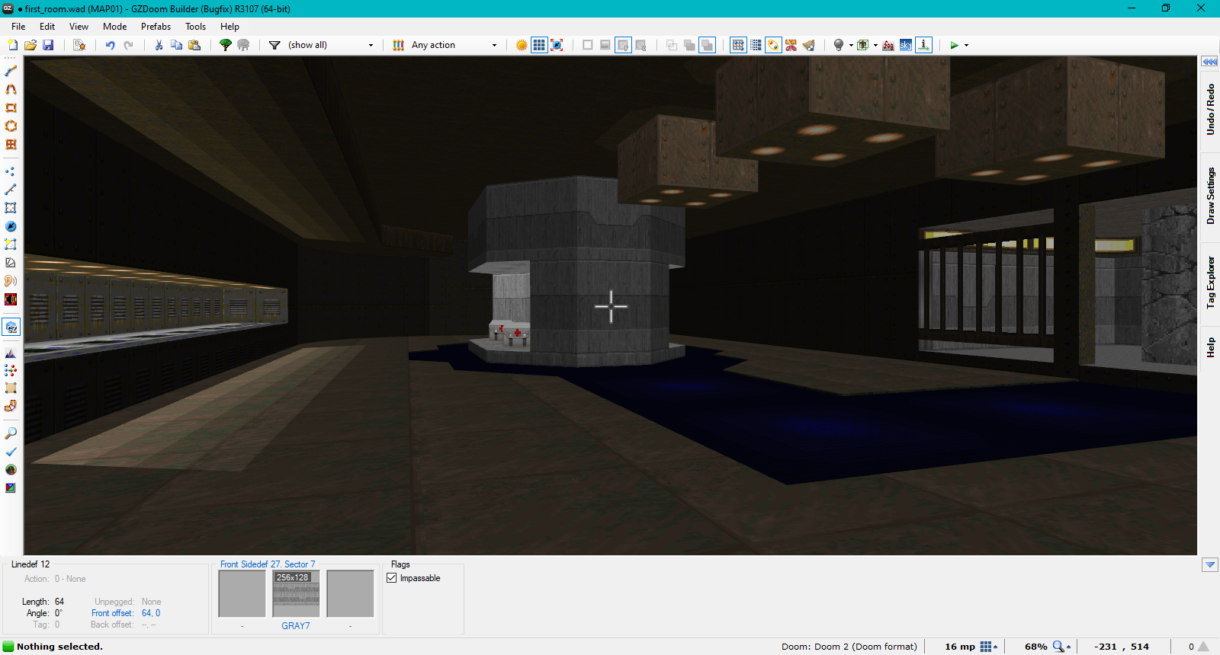Click the Save Map floppy disk icon
The image size is (1220, 655).
point(48,45)
